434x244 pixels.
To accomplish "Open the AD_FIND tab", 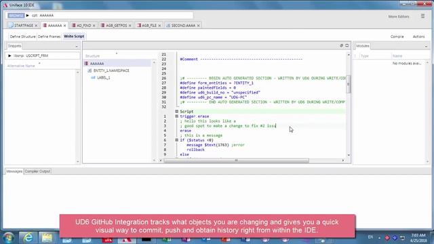I will 83,26.
